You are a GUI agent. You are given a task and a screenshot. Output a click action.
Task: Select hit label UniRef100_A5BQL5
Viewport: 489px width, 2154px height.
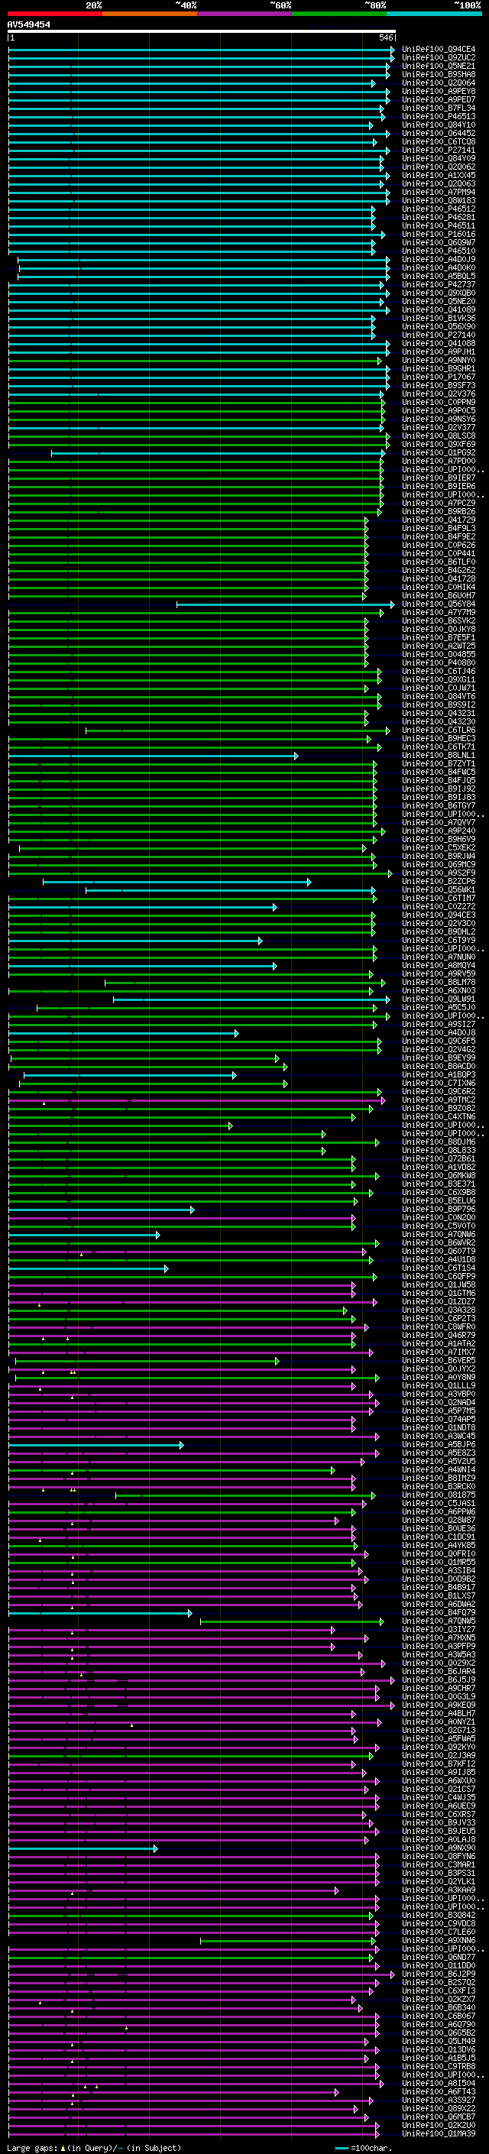438,276
